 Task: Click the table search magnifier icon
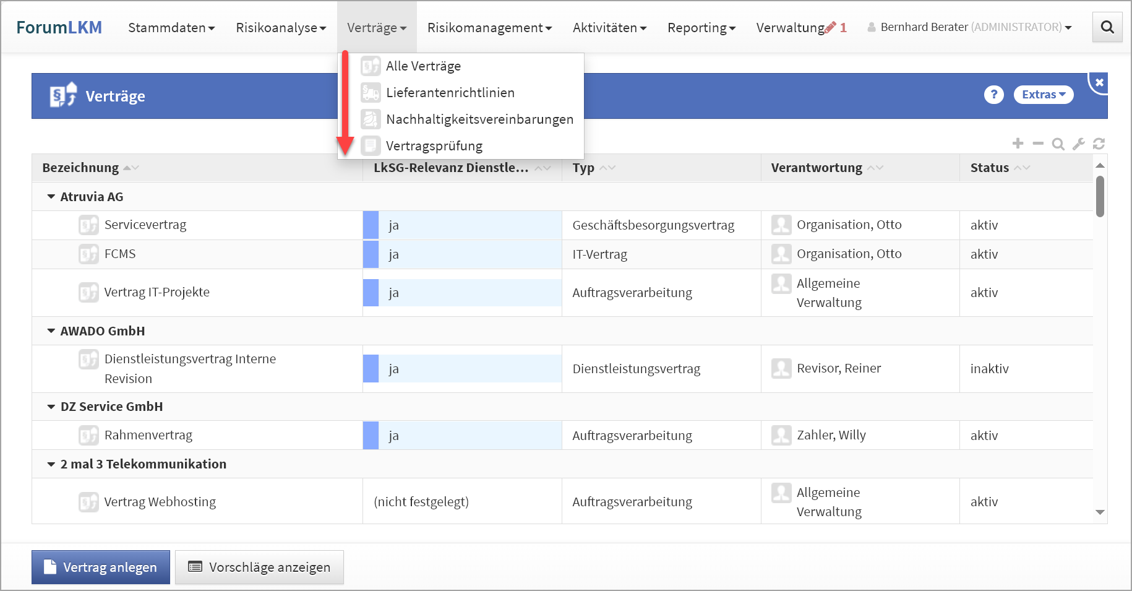pos(1058,144)
